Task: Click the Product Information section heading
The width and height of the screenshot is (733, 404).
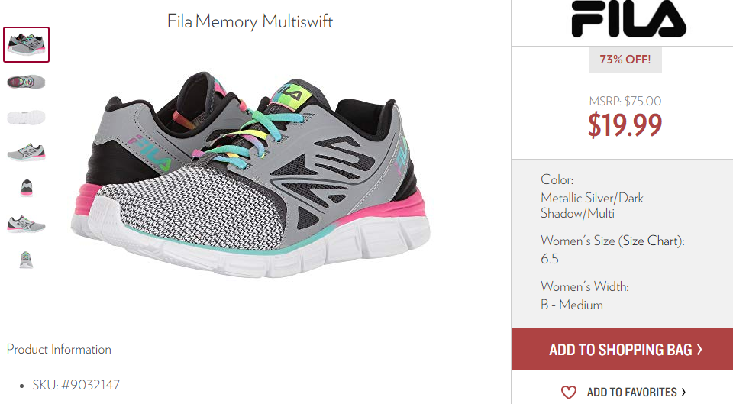Action: 59,349
